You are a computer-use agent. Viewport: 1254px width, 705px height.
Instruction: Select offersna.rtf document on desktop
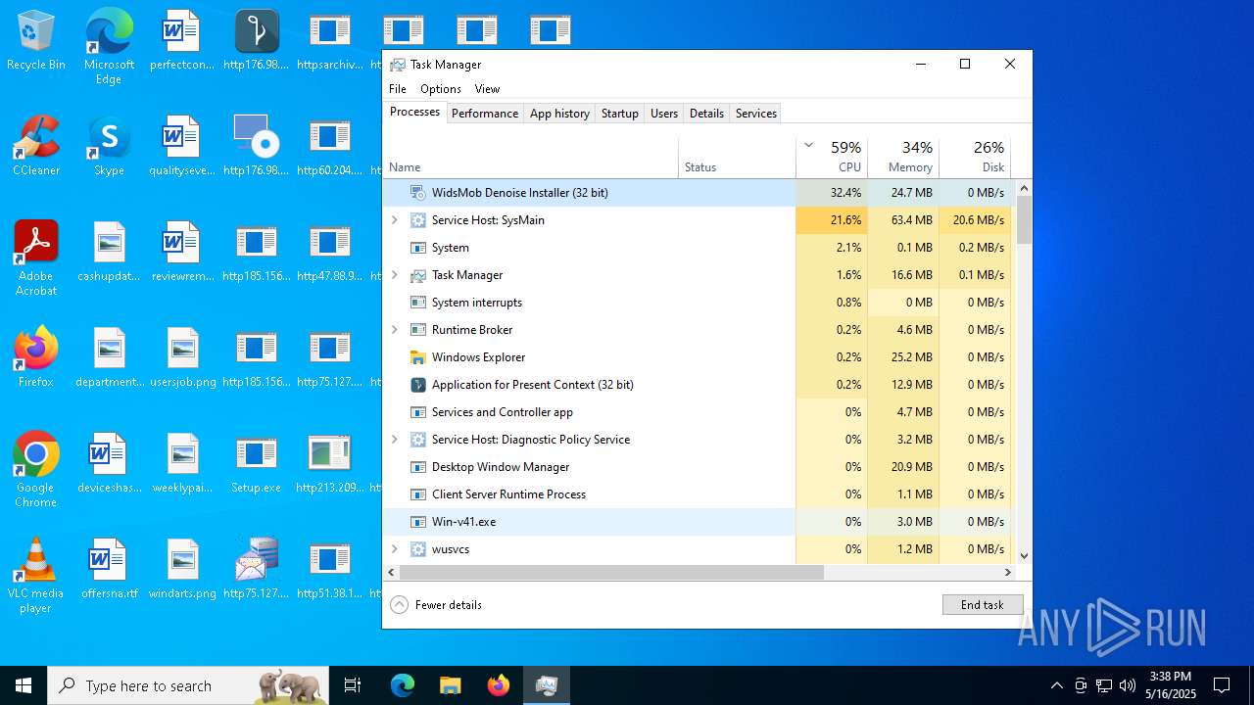[109, 569]
